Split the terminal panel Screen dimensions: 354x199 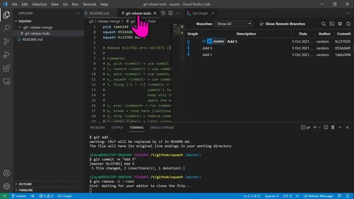(x=326, y=127)
